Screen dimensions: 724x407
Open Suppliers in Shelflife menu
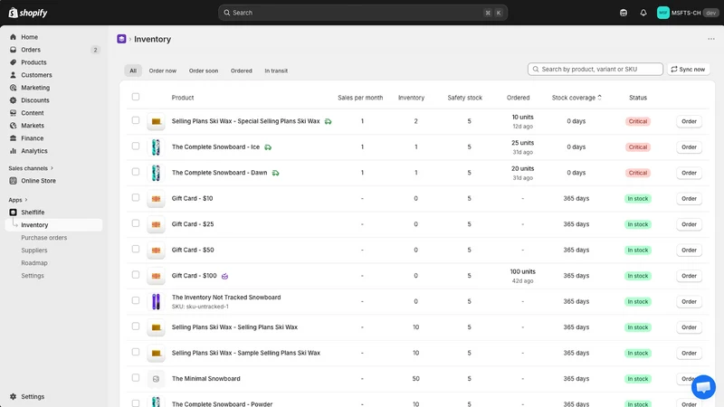pyautogui.click(x=34, y=251)
